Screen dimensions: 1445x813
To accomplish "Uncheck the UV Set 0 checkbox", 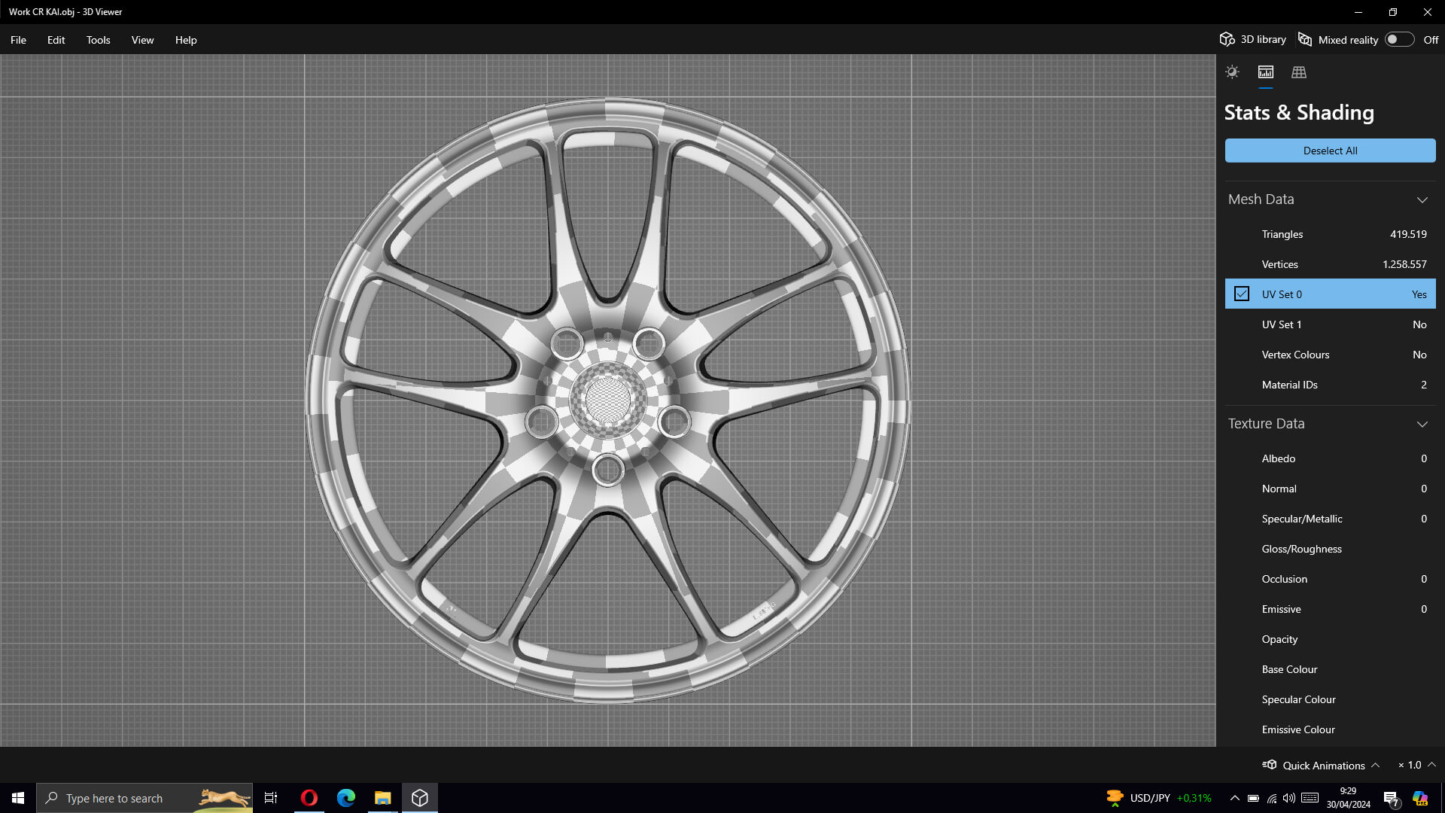I will (1242, 294).
